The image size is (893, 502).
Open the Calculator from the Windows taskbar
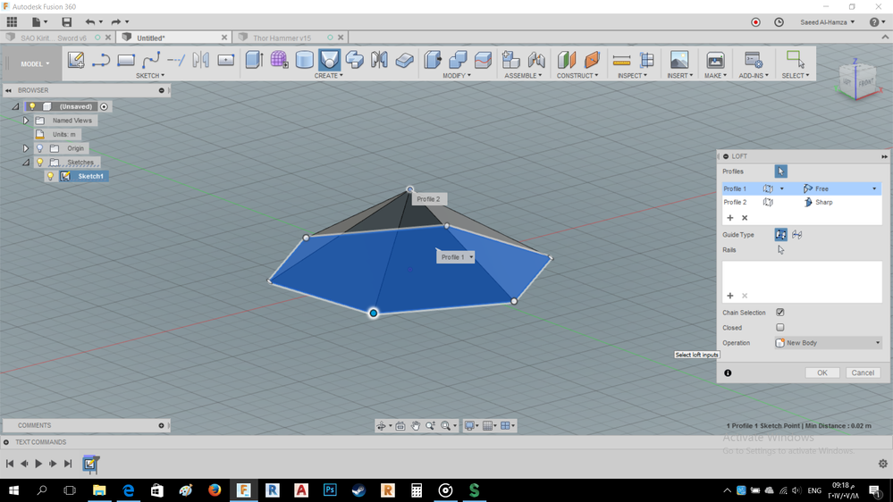(417, 490)
